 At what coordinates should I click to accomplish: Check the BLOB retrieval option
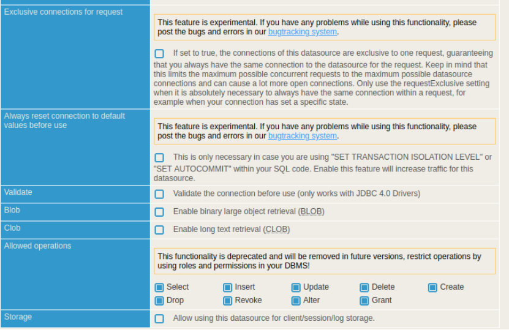point(159,212)
